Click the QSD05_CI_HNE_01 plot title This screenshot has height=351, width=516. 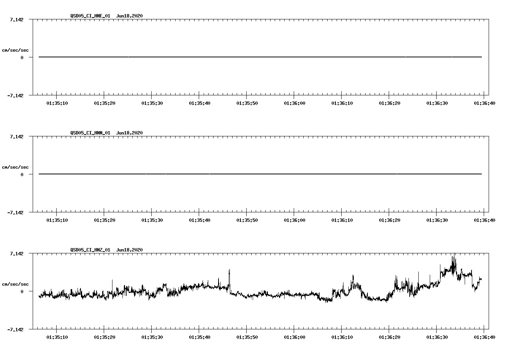pyautogui.click(x=90, y=16)
